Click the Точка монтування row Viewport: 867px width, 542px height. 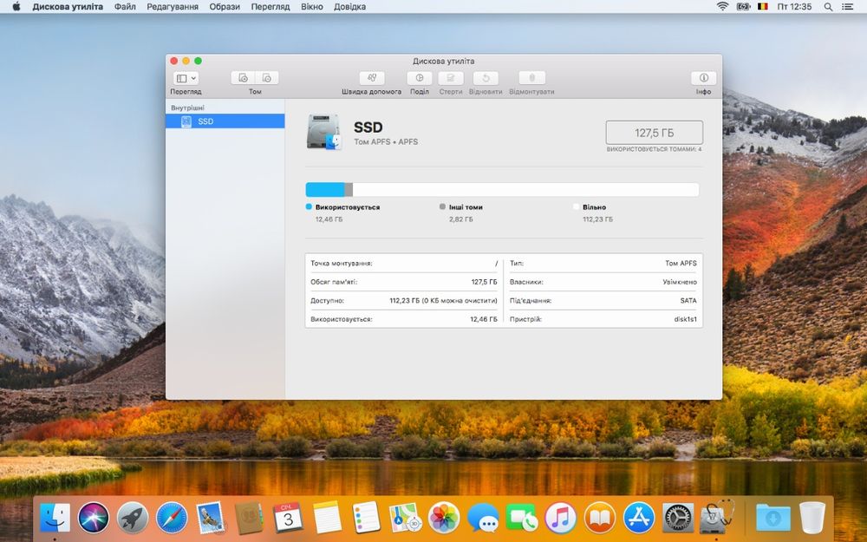point(404,264)
